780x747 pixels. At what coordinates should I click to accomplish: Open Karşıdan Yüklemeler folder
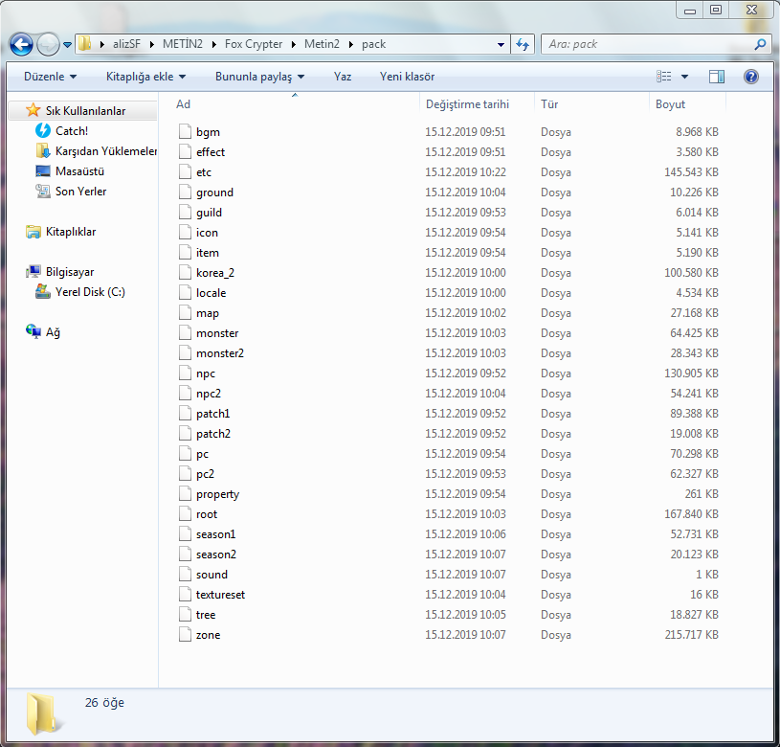[106, 151]
